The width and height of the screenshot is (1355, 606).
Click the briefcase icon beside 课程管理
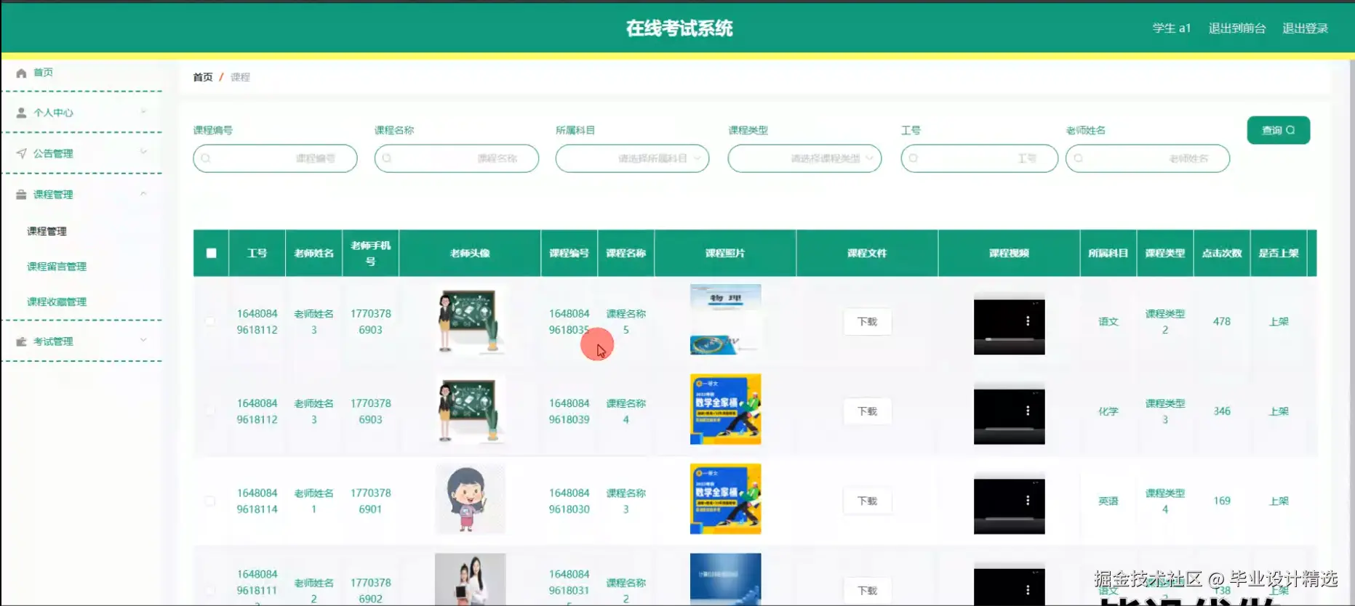tap(21, 195)
